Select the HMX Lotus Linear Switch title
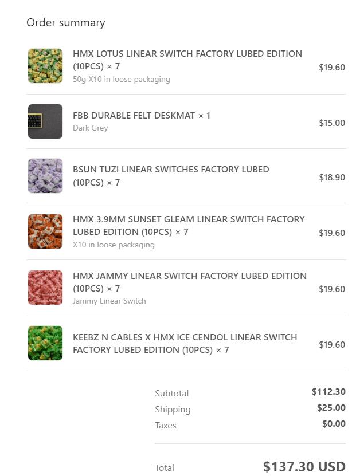352x476 pixels. pyautogui.click(x=187, y=60)
